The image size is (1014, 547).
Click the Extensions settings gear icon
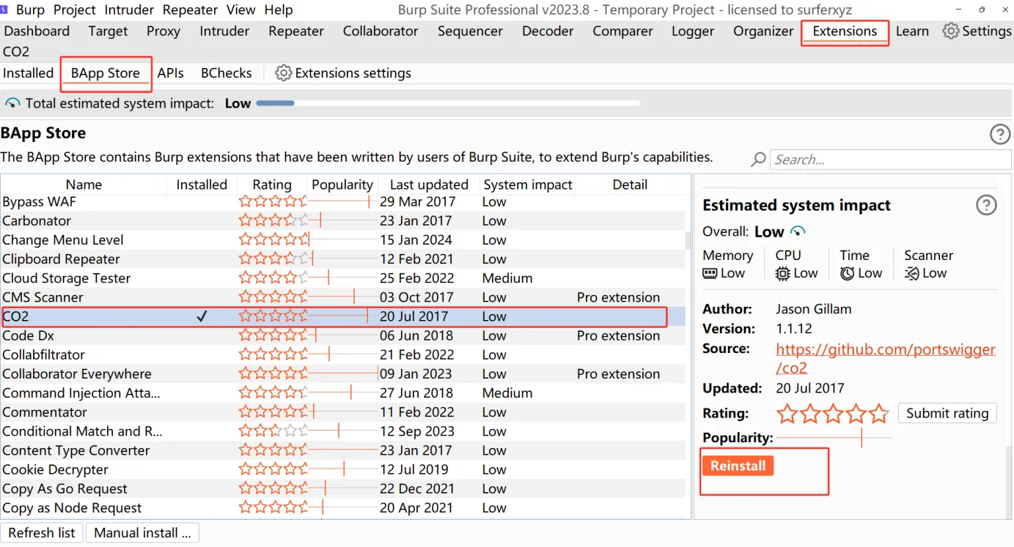coord(283,73)
